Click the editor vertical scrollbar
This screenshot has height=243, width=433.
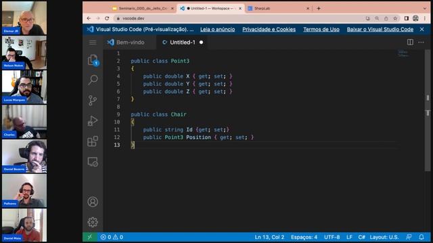(428, 110)
